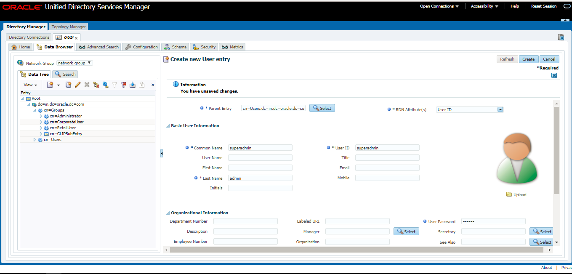Viewport: 572px width, 274px height.
Task: Collapse the cn=Groups tree node
Action: point(35,110)
